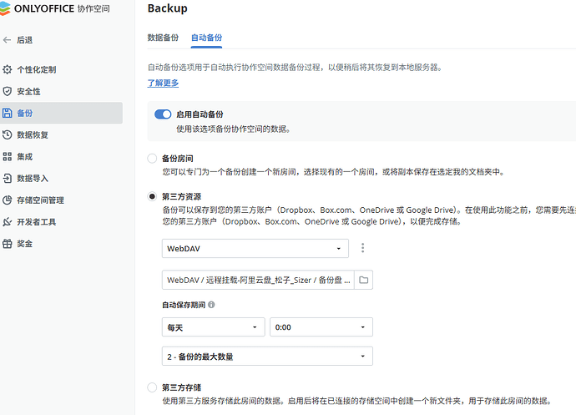Image resolution: width=576 pixels, height=415 pixels.
Task: Click the 开发者工具 icon
Action: tap(8, 222)
